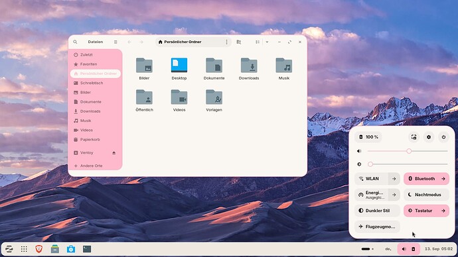Click workspace indicator in taskbar
This screenshot has width=458, height=257.
[x=367, y=249]
